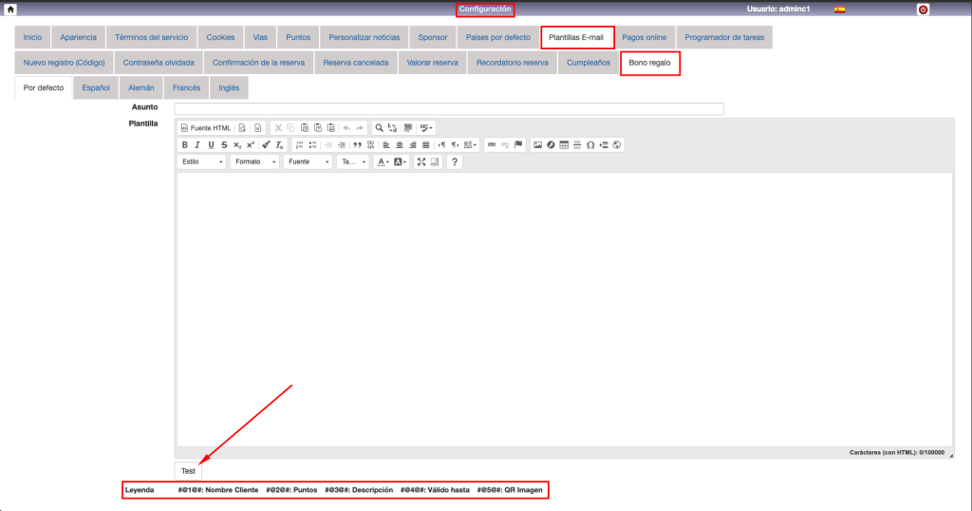
Task: Insert special character with Omega icon
Action: (590, 145)
